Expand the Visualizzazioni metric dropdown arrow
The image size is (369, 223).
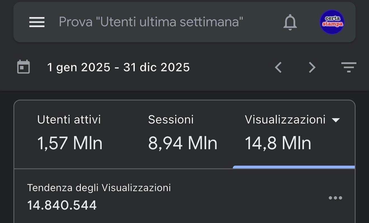335,120
